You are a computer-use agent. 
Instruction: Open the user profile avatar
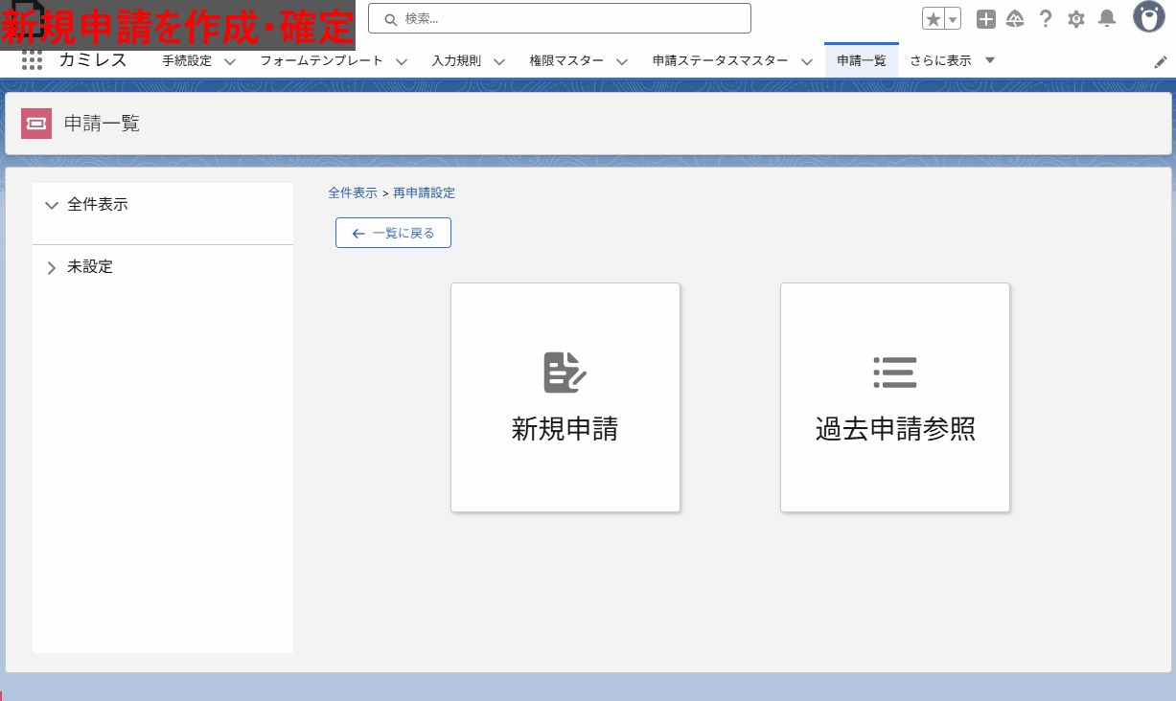1148,17
